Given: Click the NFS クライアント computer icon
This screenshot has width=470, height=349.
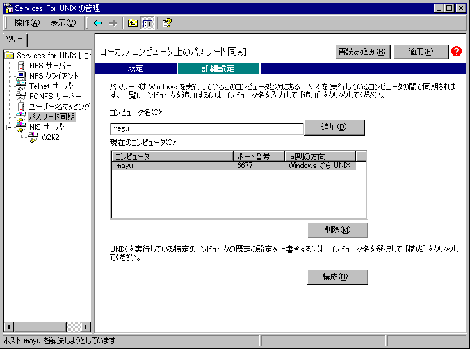Looking at the screenshot, I should 21,75.
